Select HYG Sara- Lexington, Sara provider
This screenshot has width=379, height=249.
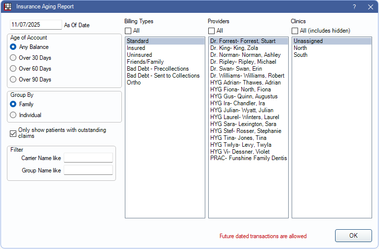243,124
